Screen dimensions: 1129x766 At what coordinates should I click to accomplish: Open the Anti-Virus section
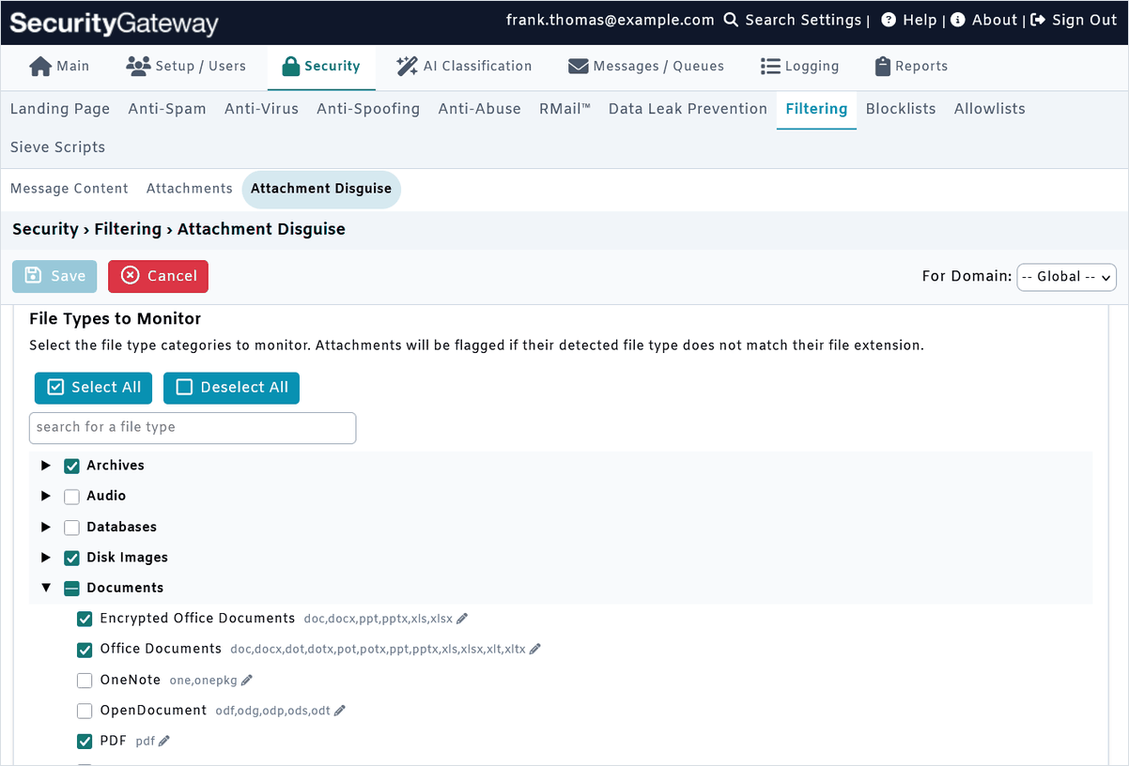pyautogui.click(x=261, y=109)
